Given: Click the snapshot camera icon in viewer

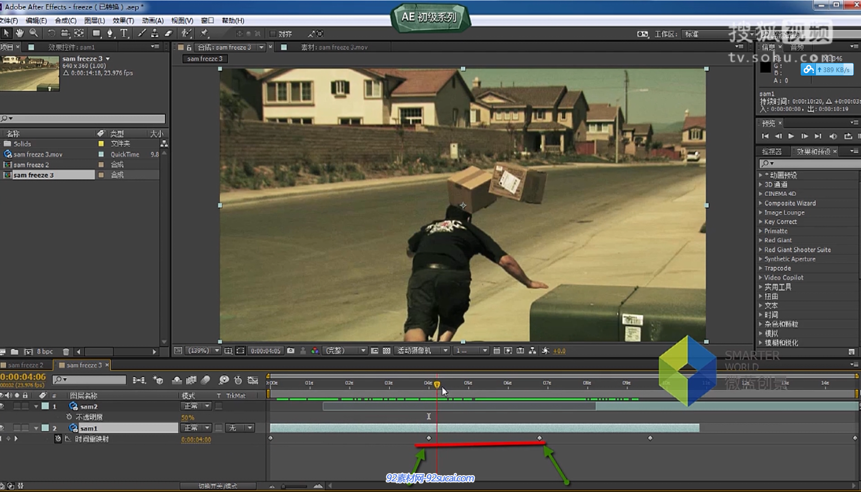Looking at the screenshot, I should 290,351.
